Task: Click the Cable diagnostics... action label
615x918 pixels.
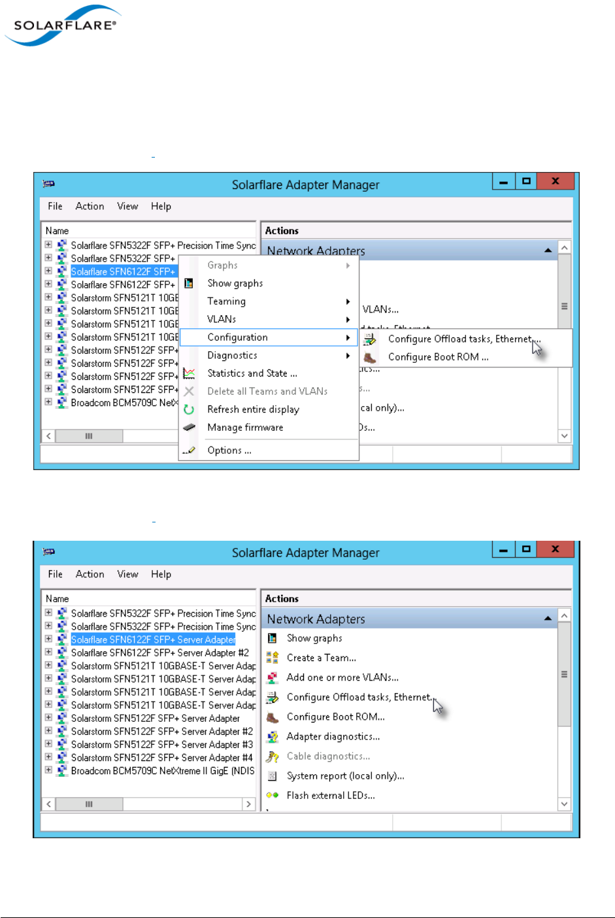Action: (x=328, y=756)
